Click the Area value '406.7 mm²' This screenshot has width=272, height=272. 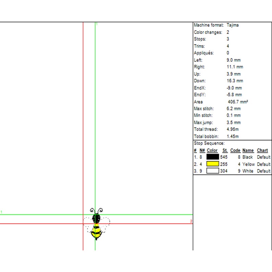[238, 102]
